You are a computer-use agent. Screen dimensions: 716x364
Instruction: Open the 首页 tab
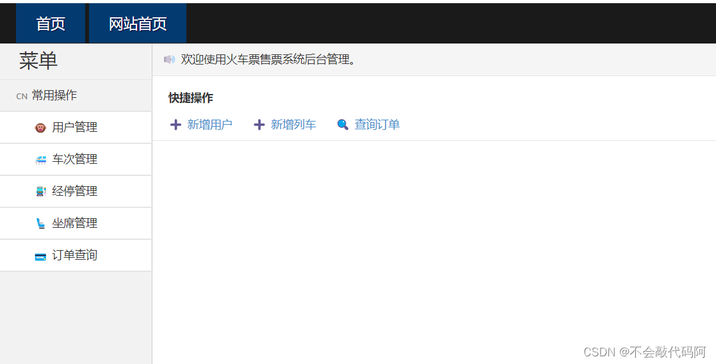(51, 23)
